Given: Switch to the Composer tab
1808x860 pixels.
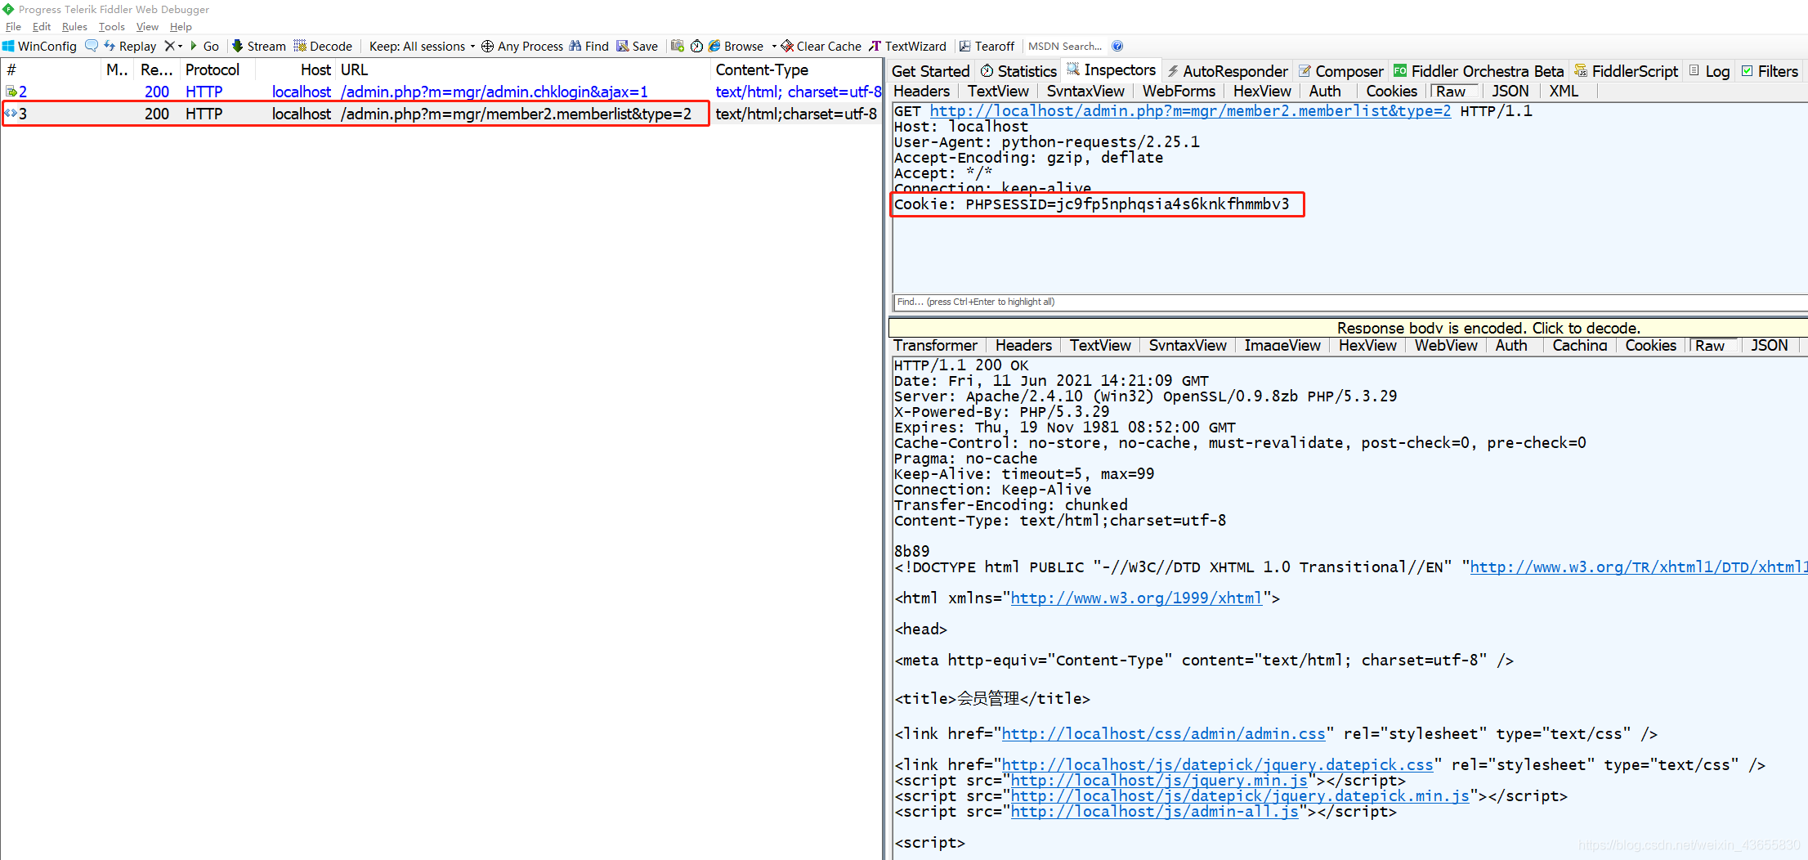Looking at the screenshot, I should point(1340,71).
